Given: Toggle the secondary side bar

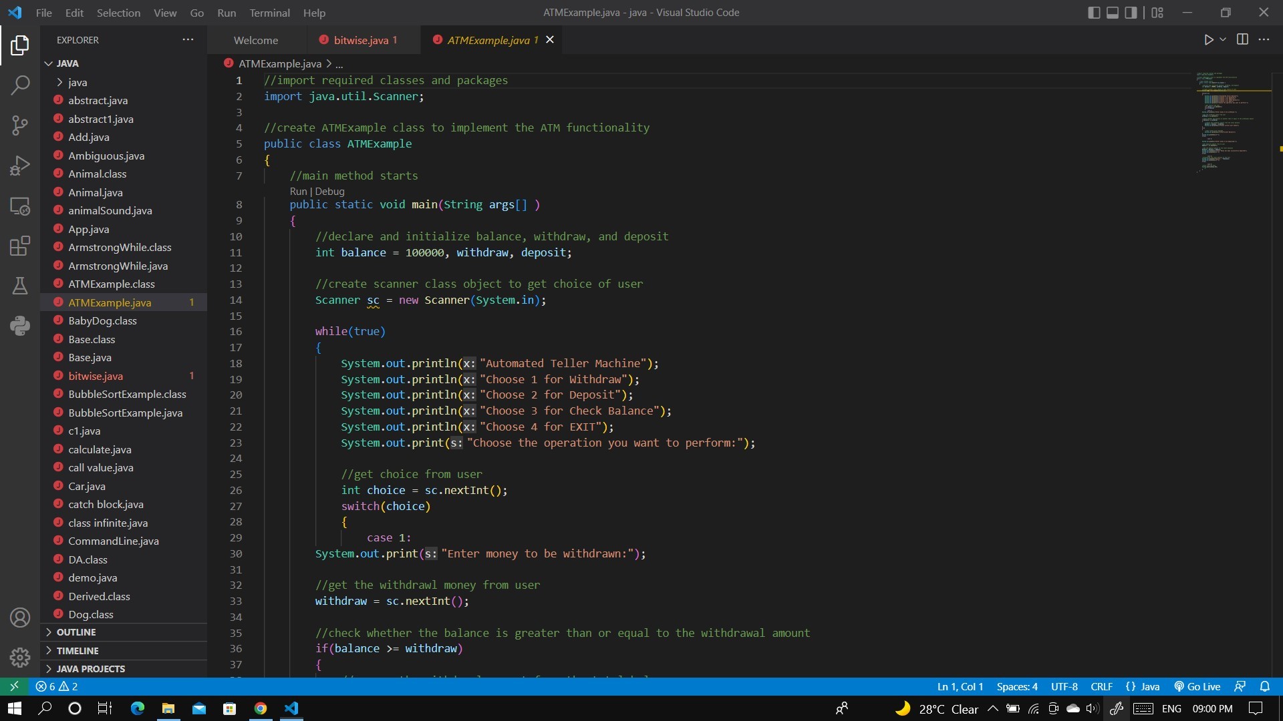Looking at the screenshot, I should coord(1131,13).
